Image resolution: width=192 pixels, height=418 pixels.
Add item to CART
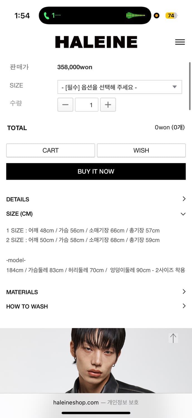tap(51, 150)
